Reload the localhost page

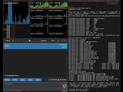54,41
